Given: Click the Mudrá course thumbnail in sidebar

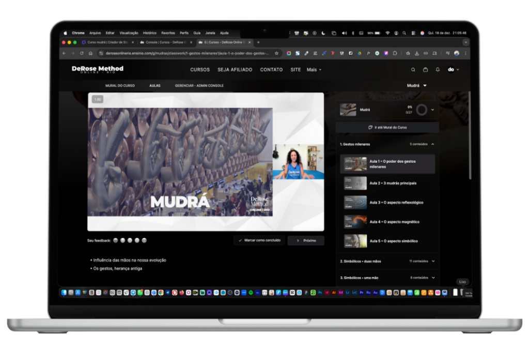Looking at the screenshot, I should 348,110.
